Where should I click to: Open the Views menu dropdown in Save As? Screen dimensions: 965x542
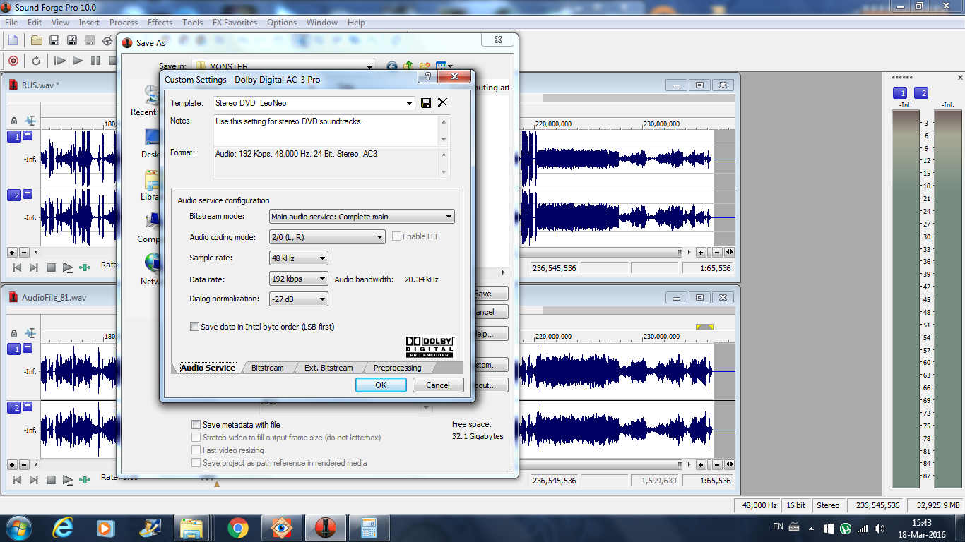pos(451,66)
